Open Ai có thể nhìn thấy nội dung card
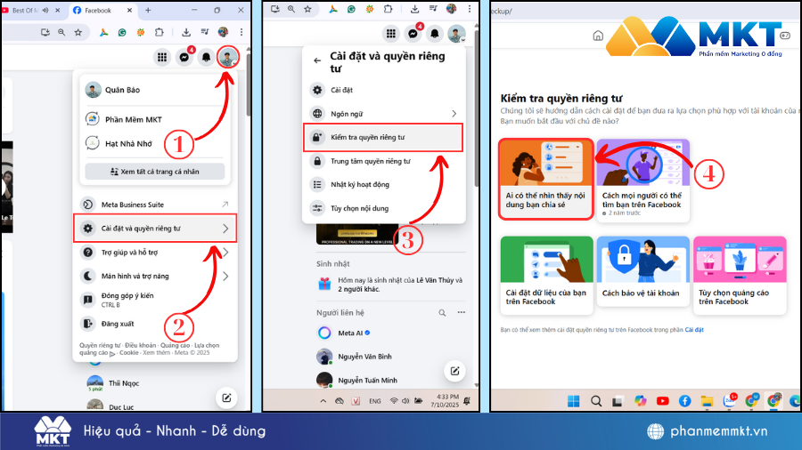802x450 pixels. tap(545, 180)
